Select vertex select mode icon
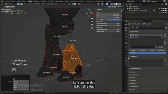Screen dimensions: 168x94 click(x=18, y=4)
